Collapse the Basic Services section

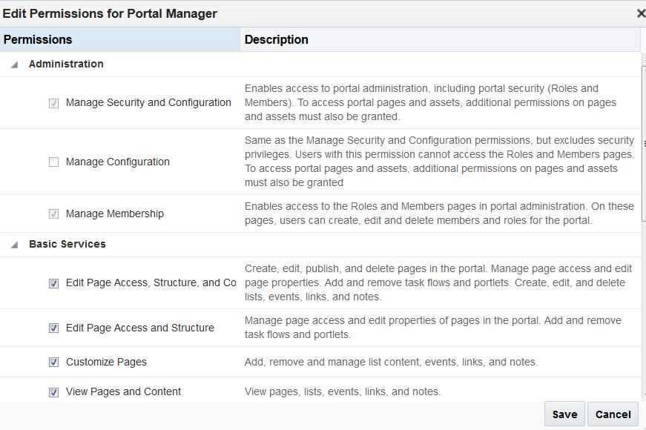[x=15, y=245]
